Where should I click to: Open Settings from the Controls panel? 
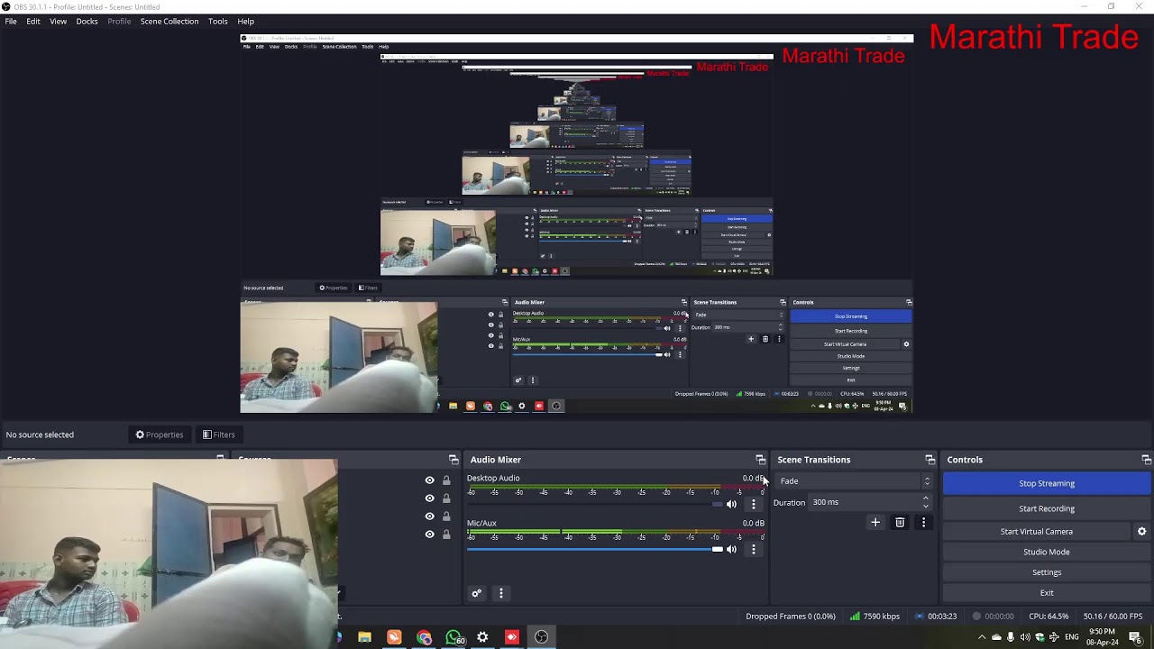(1047, 572)
